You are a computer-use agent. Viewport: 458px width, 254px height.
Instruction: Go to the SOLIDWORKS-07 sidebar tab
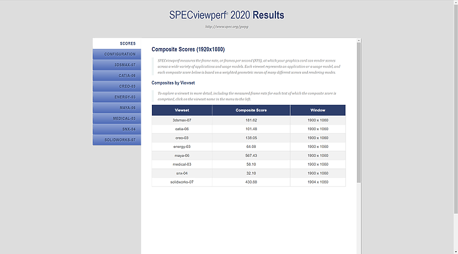(117, 140)
